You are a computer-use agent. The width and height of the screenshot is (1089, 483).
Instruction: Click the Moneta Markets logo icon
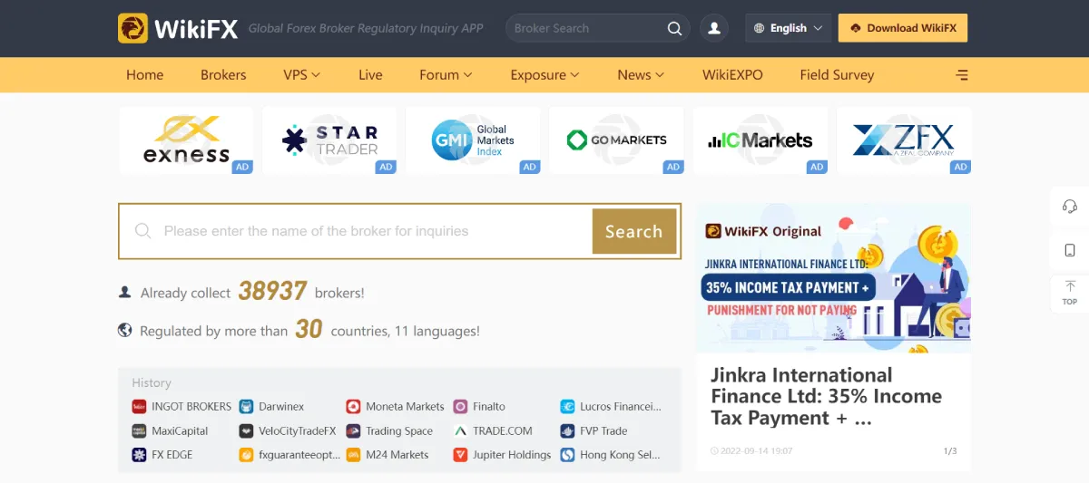pyautogui.click(x=354, y=407)
